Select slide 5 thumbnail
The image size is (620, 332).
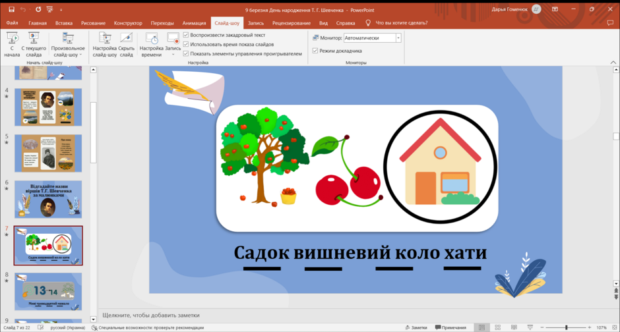coord(48,153)
